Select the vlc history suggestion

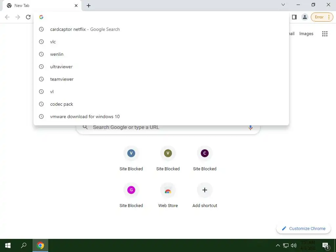tap(161, 42)
